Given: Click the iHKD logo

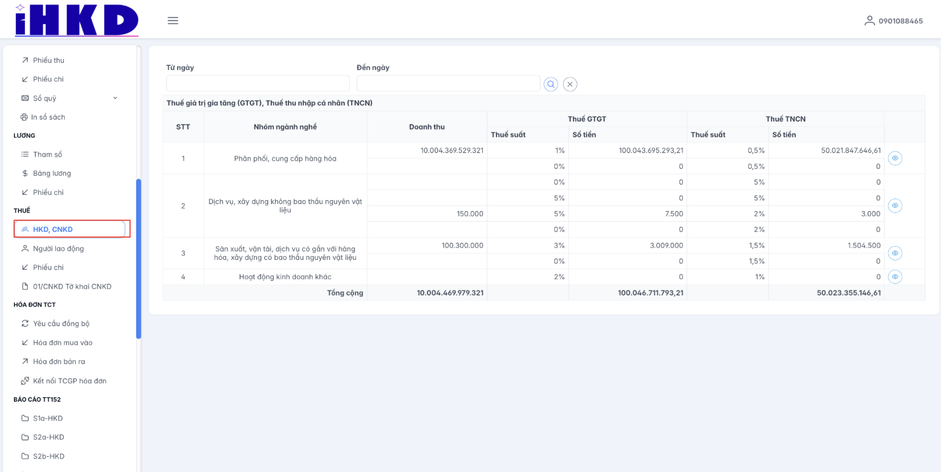Looking at the screenshot, I should 77,21.
